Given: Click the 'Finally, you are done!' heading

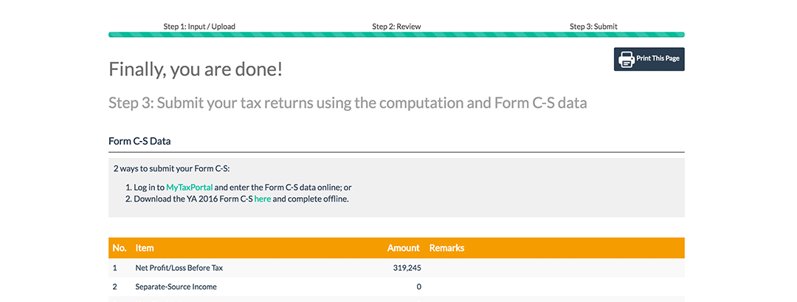Looking at the screenshot, I should (x=196, y=70).
